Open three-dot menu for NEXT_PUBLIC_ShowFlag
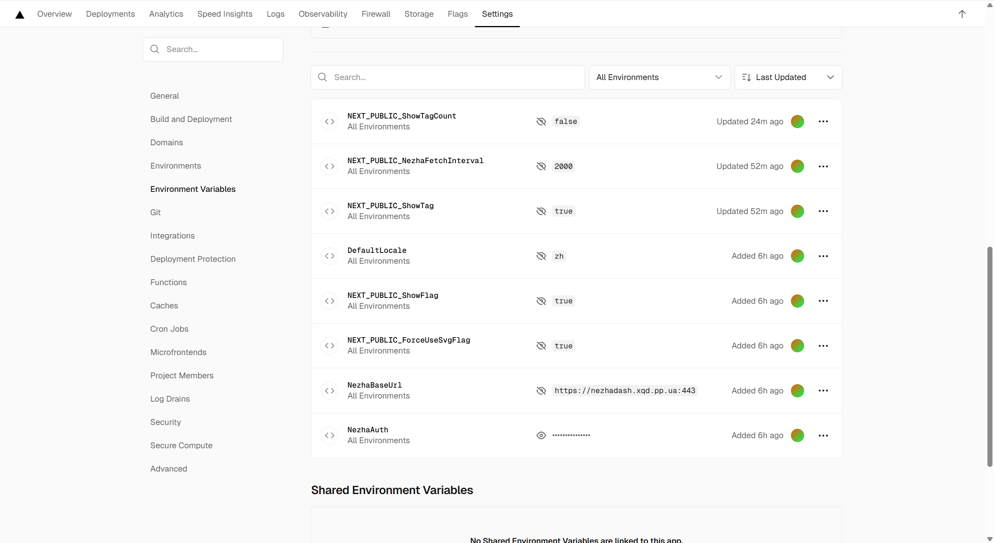This screenshot has height=543, width=994. [823, 301]
